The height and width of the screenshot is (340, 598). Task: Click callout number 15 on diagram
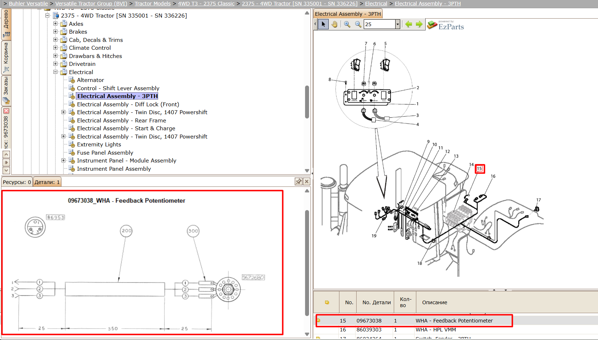pos(480,169)
